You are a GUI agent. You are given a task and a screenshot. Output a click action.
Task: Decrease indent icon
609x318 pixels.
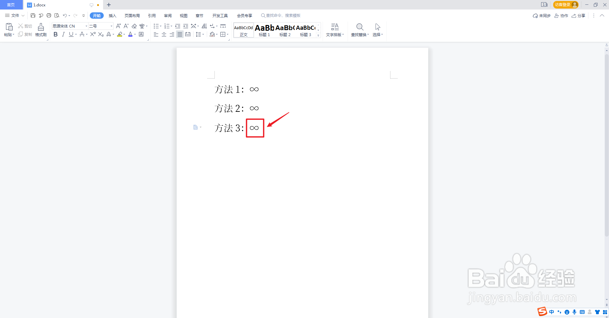pos(178,26)
